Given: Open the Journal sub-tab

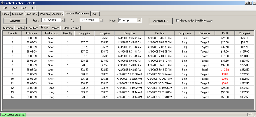Looking at the screenshot, I should (x=75, y=28).
